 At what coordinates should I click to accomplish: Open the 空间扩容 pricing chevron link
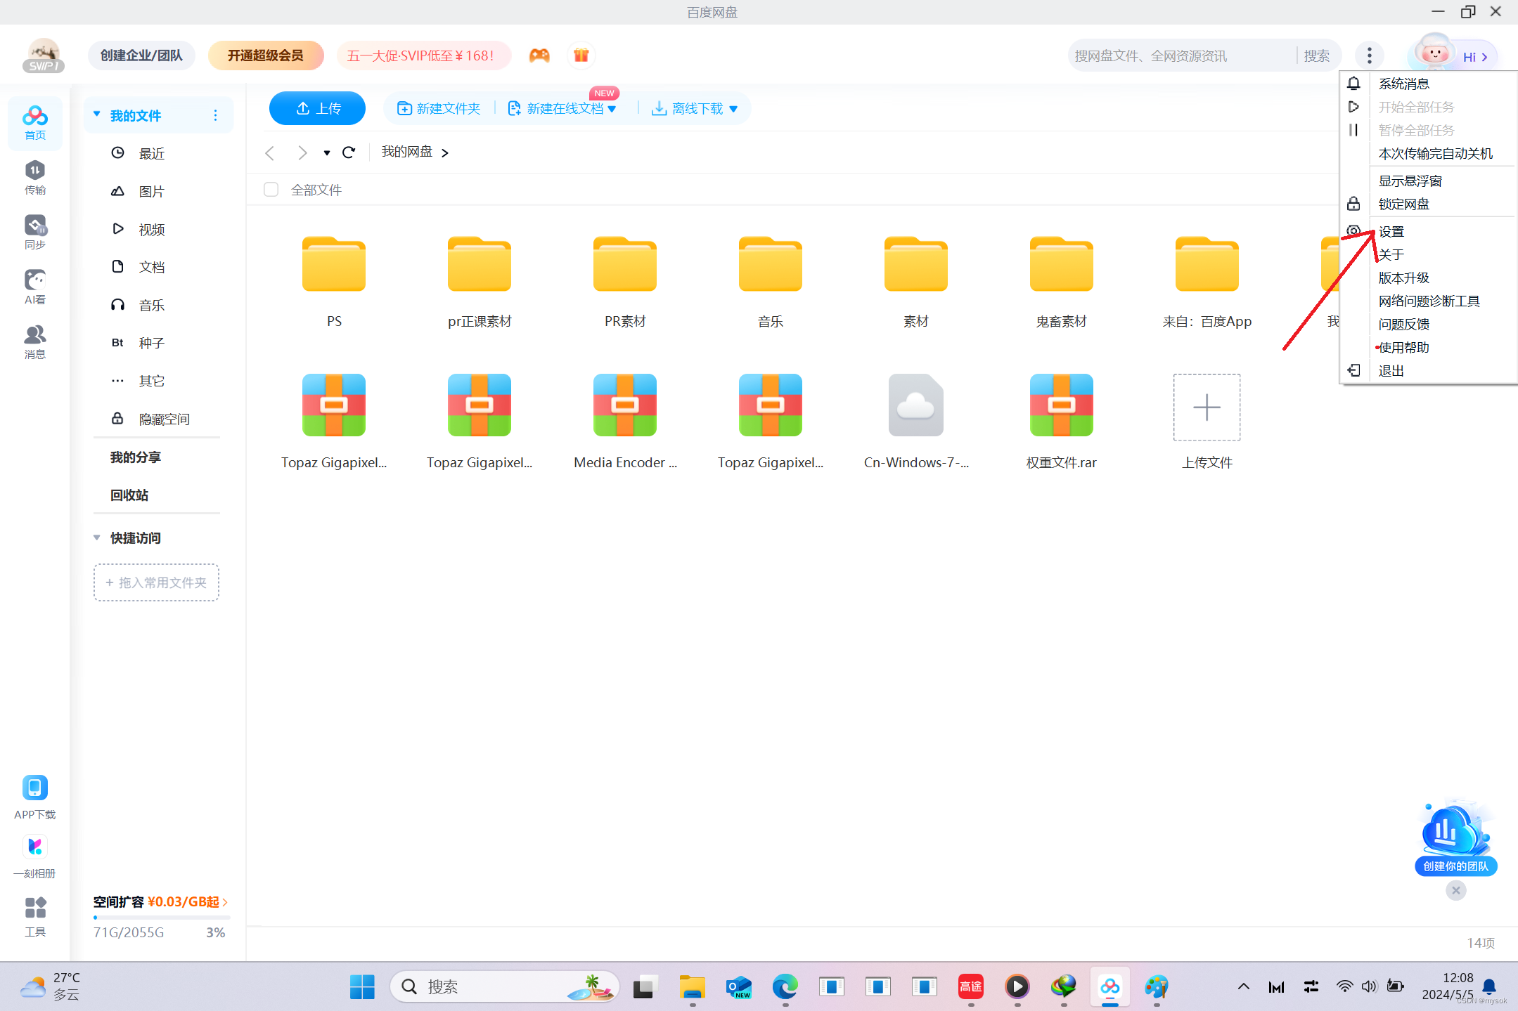click(x=225, y=902)
